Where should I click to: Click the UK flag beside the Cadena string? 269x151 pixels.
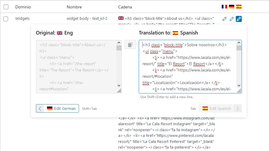coord(121,18)
